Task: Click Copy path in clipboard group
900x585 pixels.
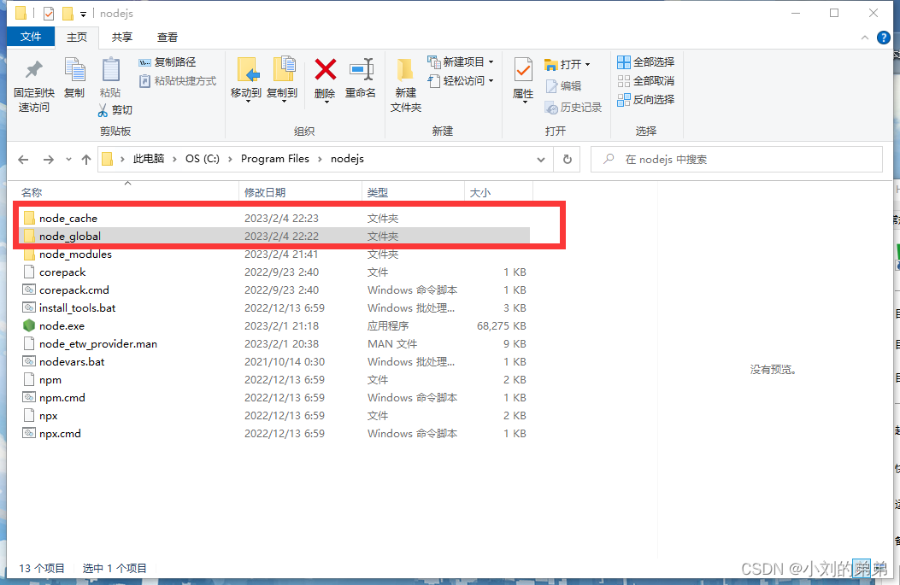Action: click(168, 62)
